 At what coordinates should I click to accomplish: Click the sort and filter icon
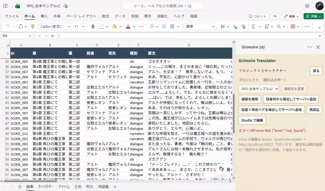pos(267,27)
